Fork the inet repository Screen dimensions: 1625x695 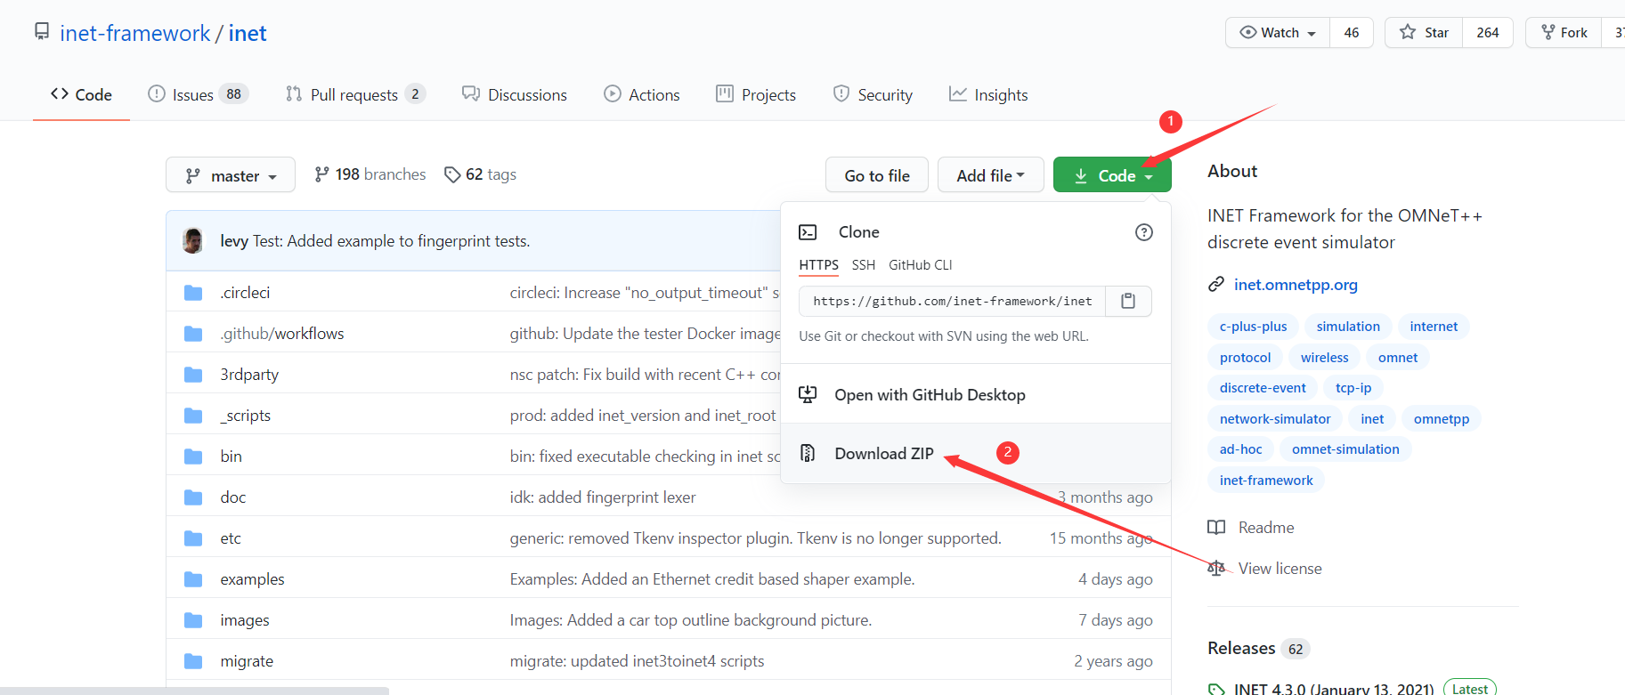pos(1564,33)
